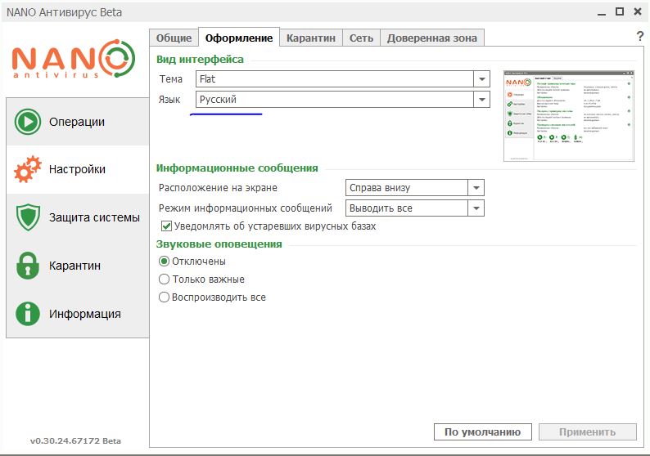Switch to the Сеть tab

click(x=361, y=38)
